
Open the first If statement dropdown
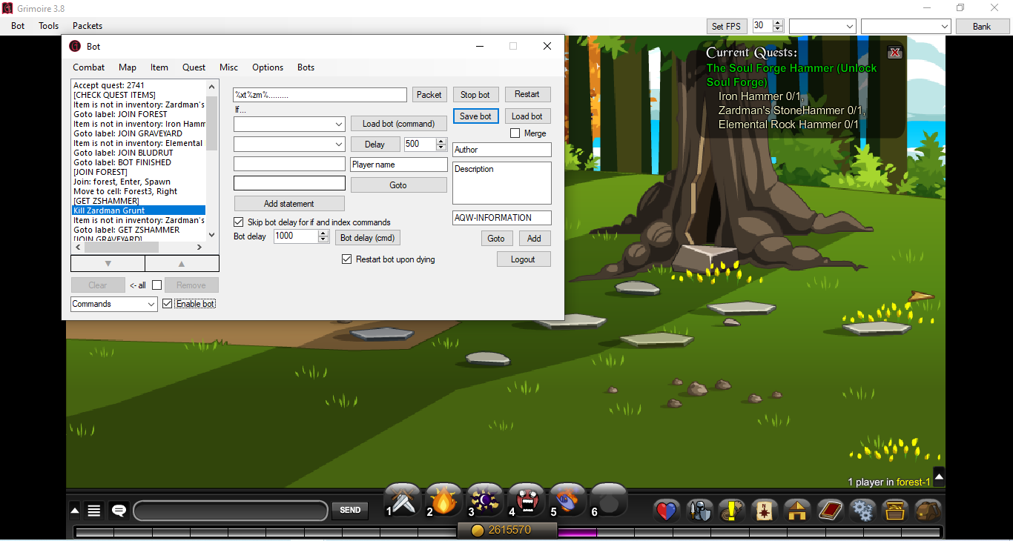click(289, 125)
